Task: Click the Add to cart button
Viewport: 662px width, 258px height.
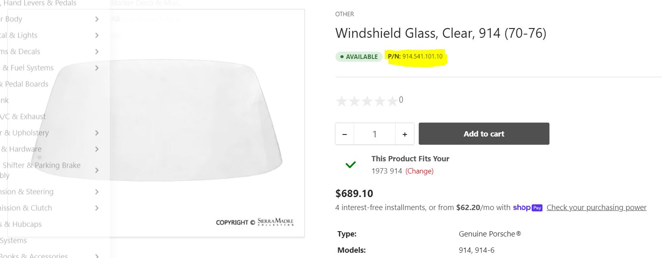Action: (484, 134)
